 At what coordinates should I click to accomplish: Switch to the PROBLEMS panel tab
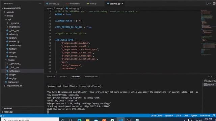click(52, 77)
